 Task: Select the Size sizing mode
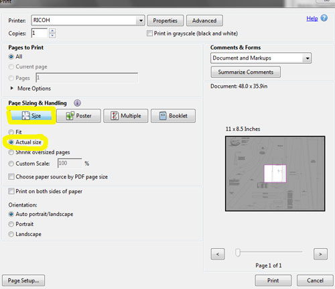pyautogui.click(x=31, y=115)
